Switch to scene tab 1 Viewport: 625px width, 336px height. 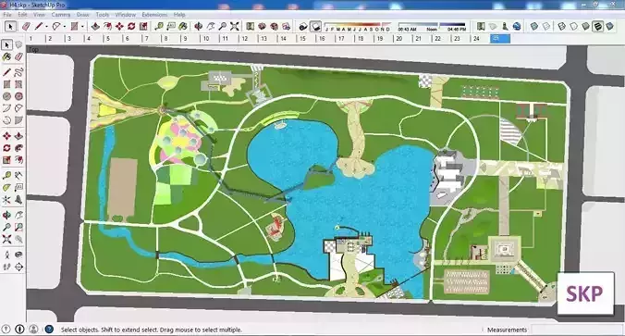[x=31, y=39]
